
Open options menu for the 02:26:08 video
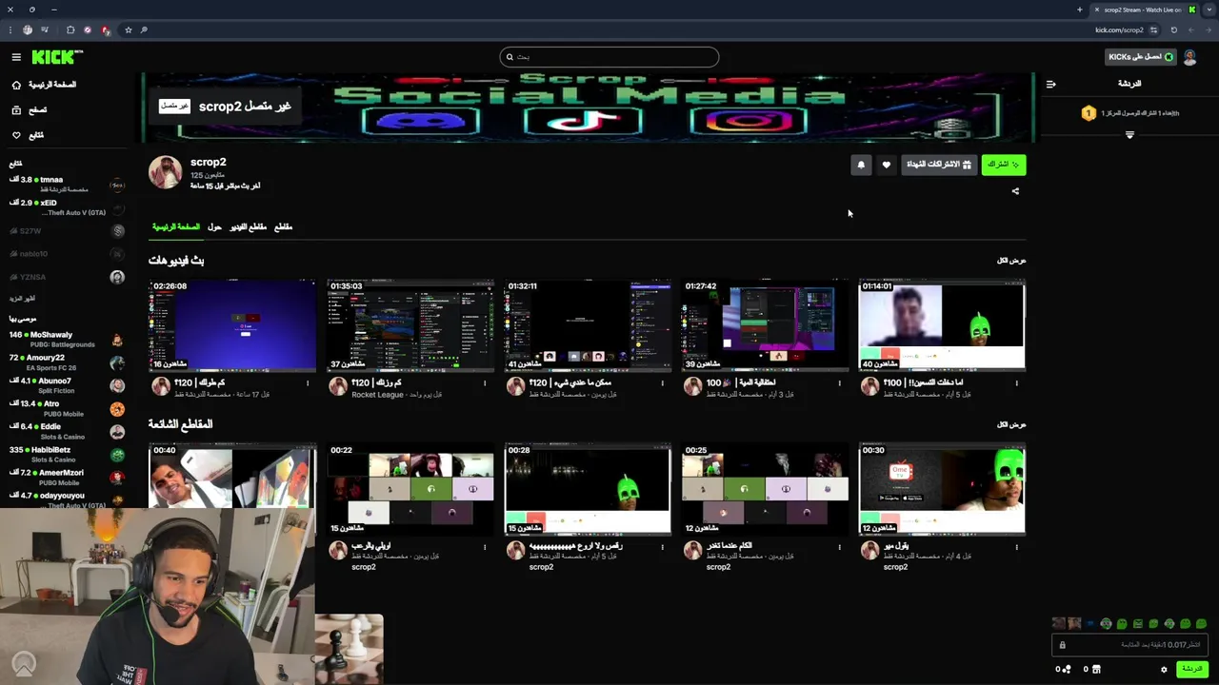pos(307,383)
